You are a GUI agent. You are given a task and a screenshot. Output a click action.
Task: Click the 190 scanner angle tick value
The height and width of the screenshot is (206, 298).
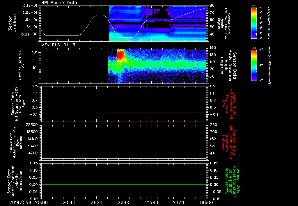tap(213, 48)
